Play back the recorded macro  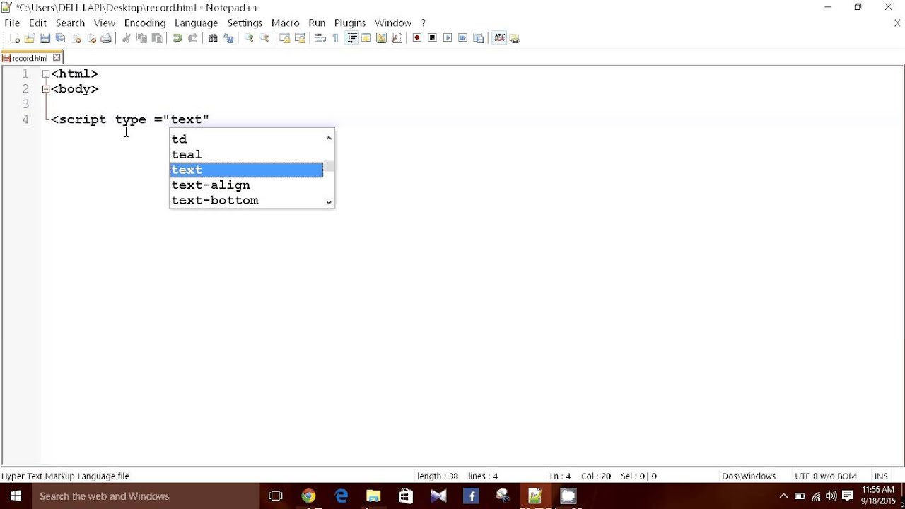(448, 38)
